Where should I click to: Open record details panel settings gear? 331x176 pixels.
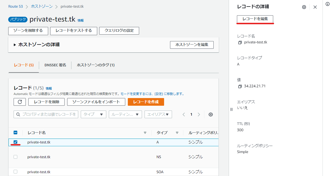pos(304,7)
